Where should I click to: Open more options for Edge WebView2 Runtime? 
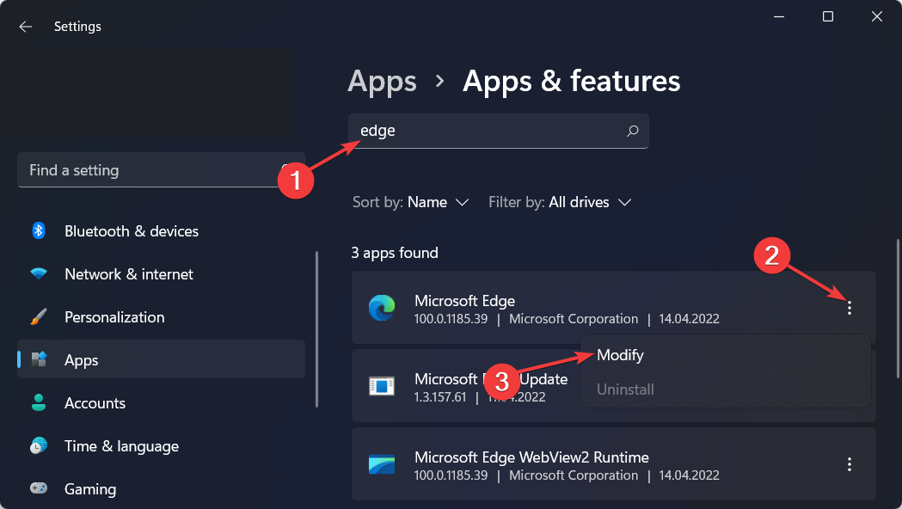849,464
